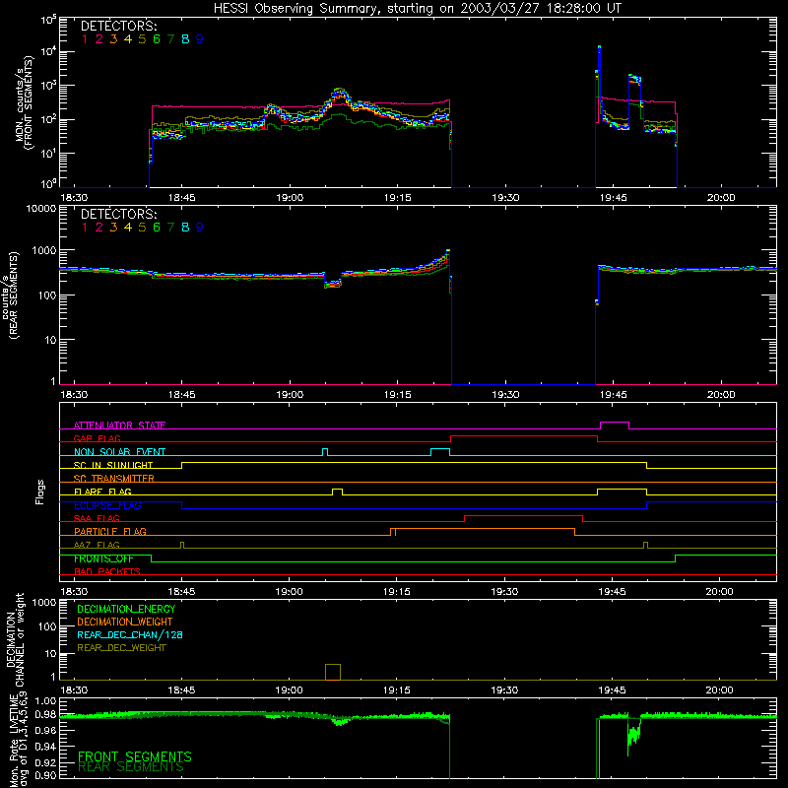Select detector 9 in rear segments legend
788x788 pixels.
tap(200, 228)
